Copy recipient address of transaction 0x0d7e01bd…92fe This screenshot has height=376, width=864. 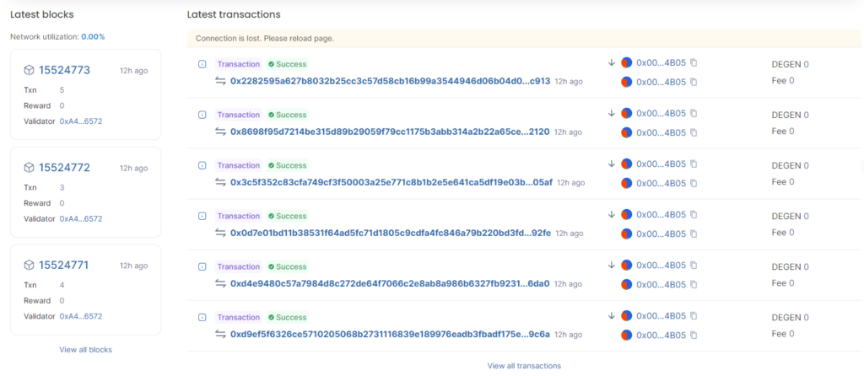tap(694, 234)
